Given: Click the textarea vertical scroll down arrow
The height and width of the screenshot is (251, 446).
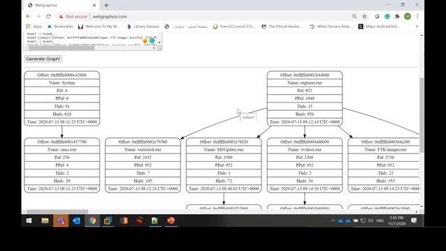Looking at the screenshot, I should (160, 43).
